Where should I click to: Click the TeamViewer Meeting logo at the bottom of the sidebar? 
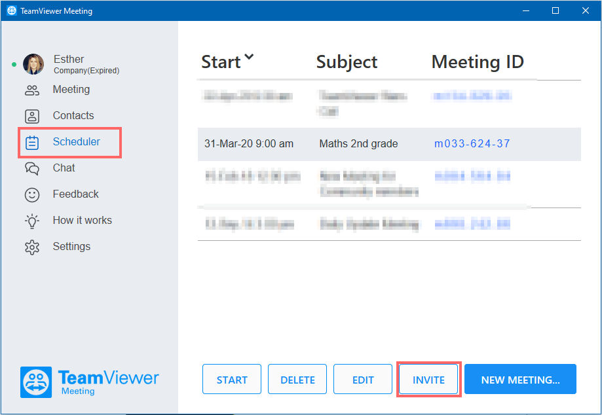90,382
